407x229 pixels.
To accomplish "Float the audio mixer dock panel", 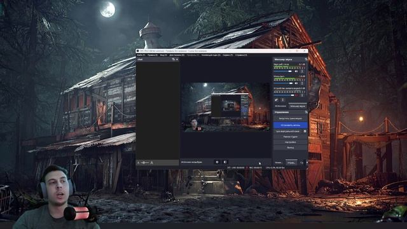I will point(306,59).
